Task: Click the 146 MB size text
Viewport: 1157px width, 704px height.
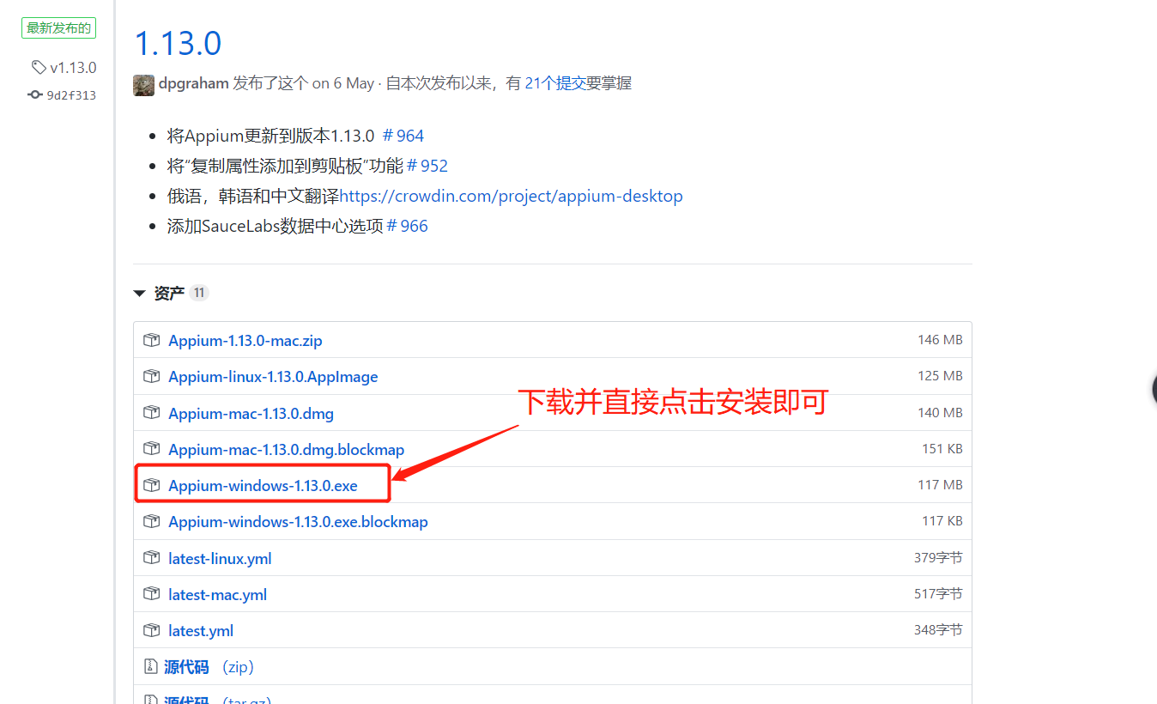Action: point(940,340)
